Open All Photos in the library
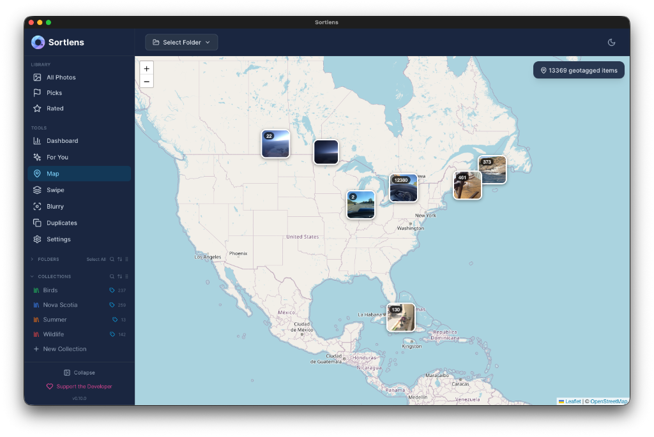Image resolution: width=654 pixels, height=437 pixels. (x=79, y=77)
